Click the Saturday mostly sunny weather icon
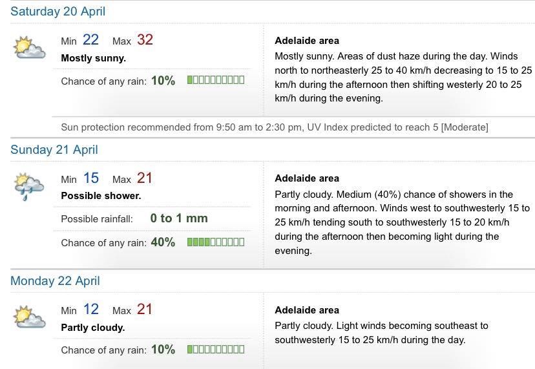The image size is (535, 369). (29, 47)
